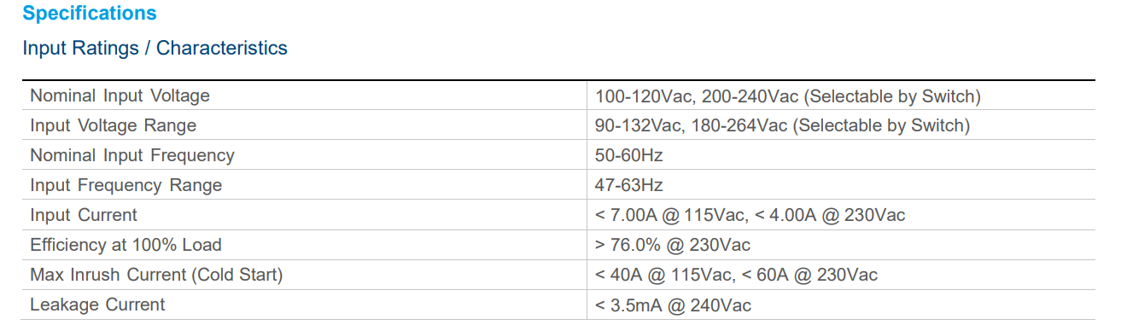Select the Efficiency at 100% Load label
The image size is (1127, 331).
[x=126, y=245]
